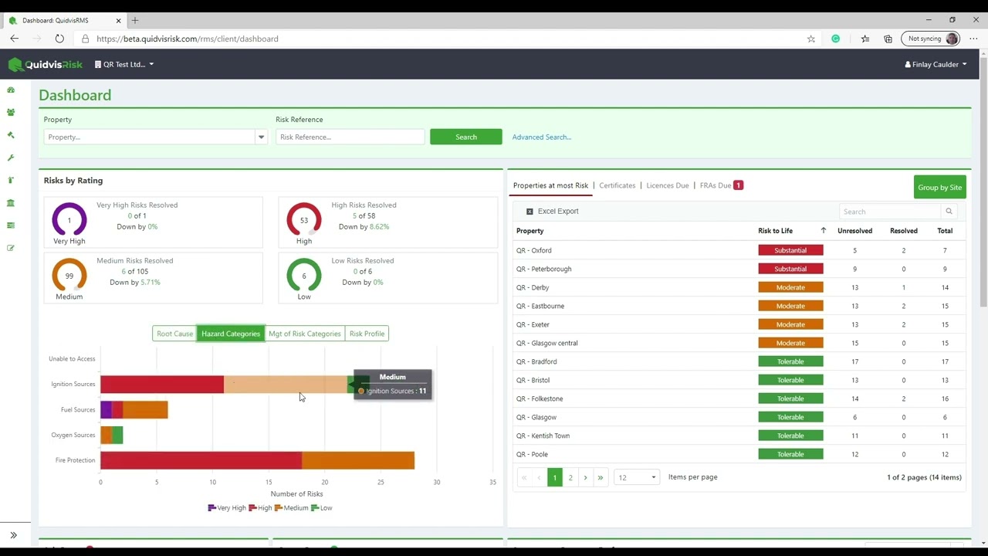
Task: Click the red Fire Protection bar segment
Action: tap(201, 460)
